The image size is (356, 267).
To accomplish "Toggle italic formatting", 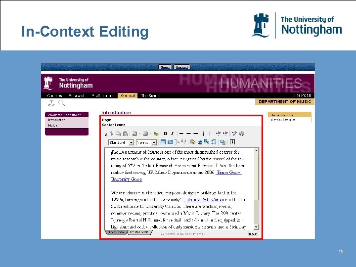I will pos(172,133).
